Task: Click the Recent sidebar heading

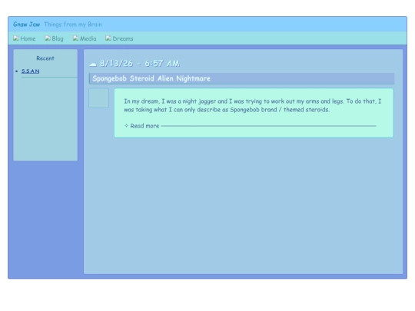Action: click(45, 58)
